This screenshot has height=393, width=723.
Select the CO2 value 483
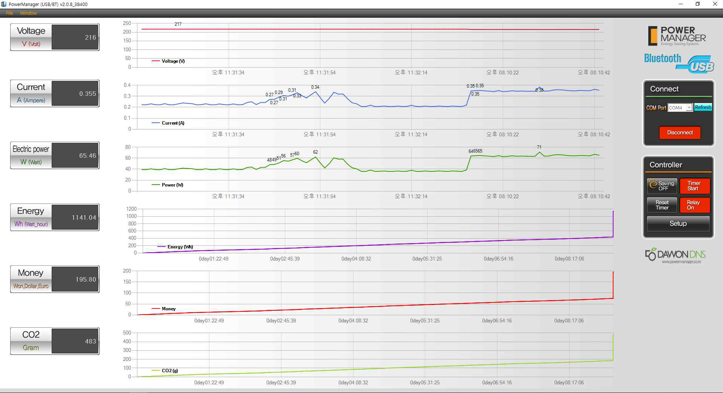click(91, 341)
